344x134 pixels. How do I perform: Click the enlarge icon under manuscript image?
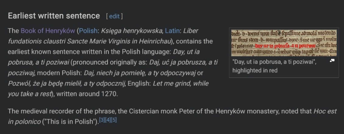point(332,61)
